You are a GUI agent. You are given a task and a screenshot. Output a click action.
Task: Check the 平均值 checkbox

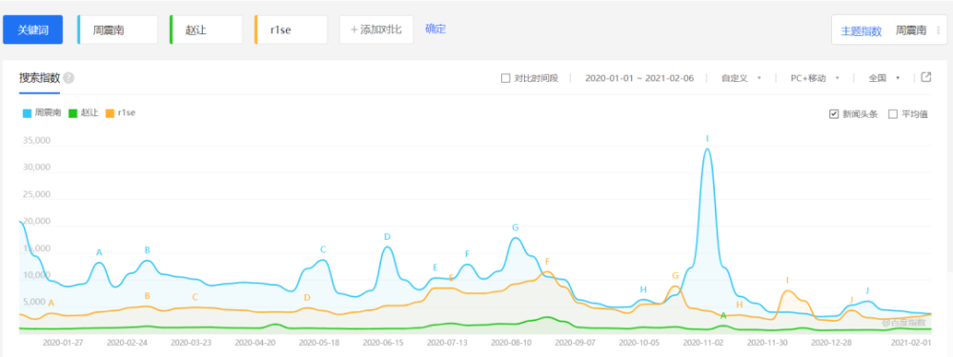[893, 113]
